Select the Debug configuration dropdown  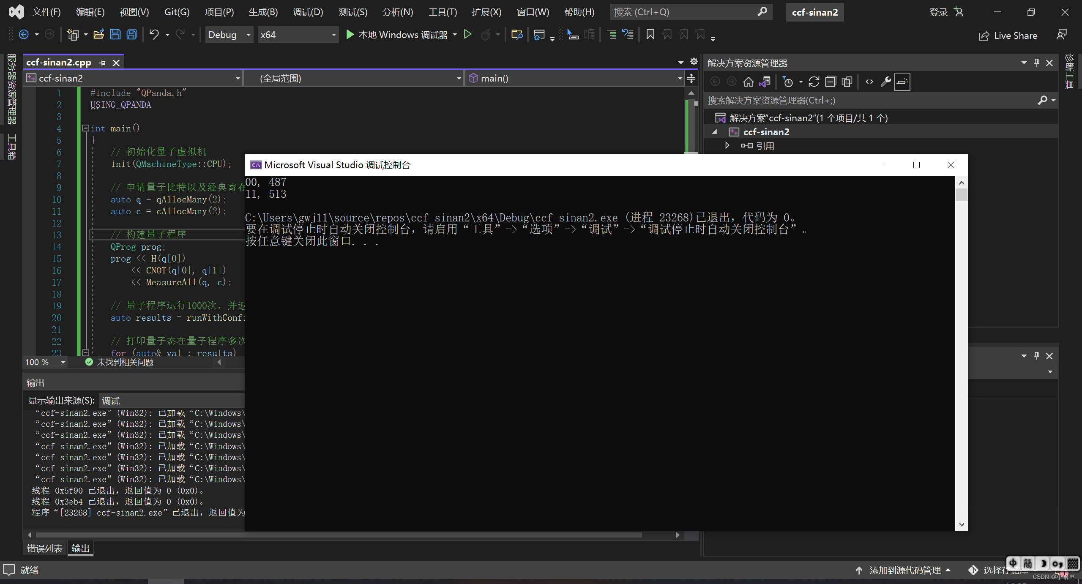tap(228, 35)
